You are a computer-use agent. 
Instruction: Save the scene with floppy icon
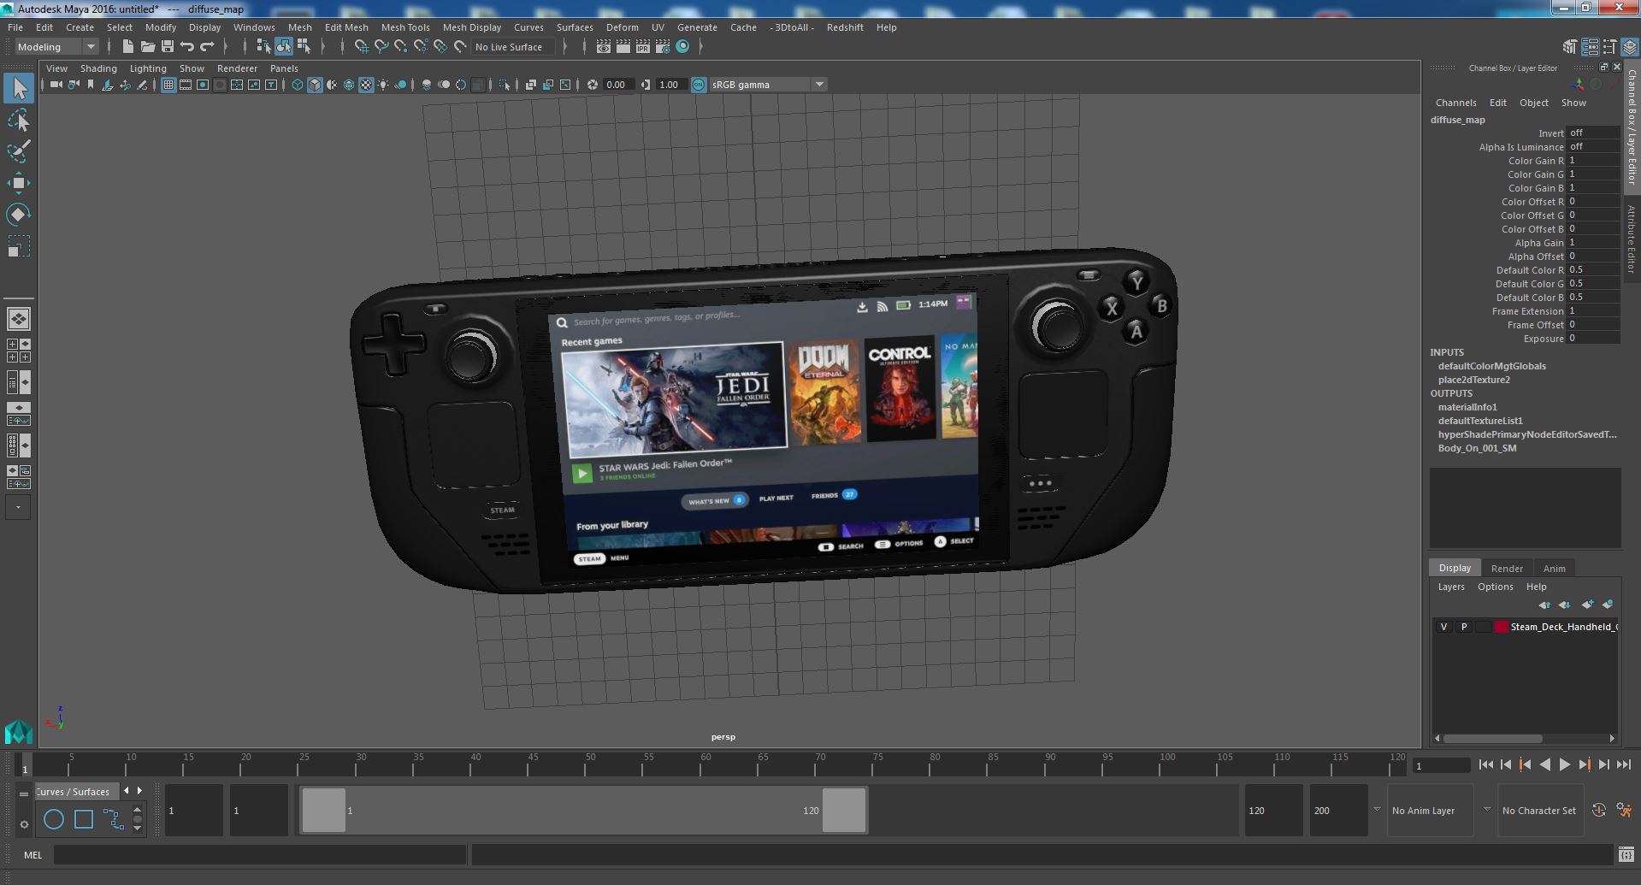(x=168, y=47)
